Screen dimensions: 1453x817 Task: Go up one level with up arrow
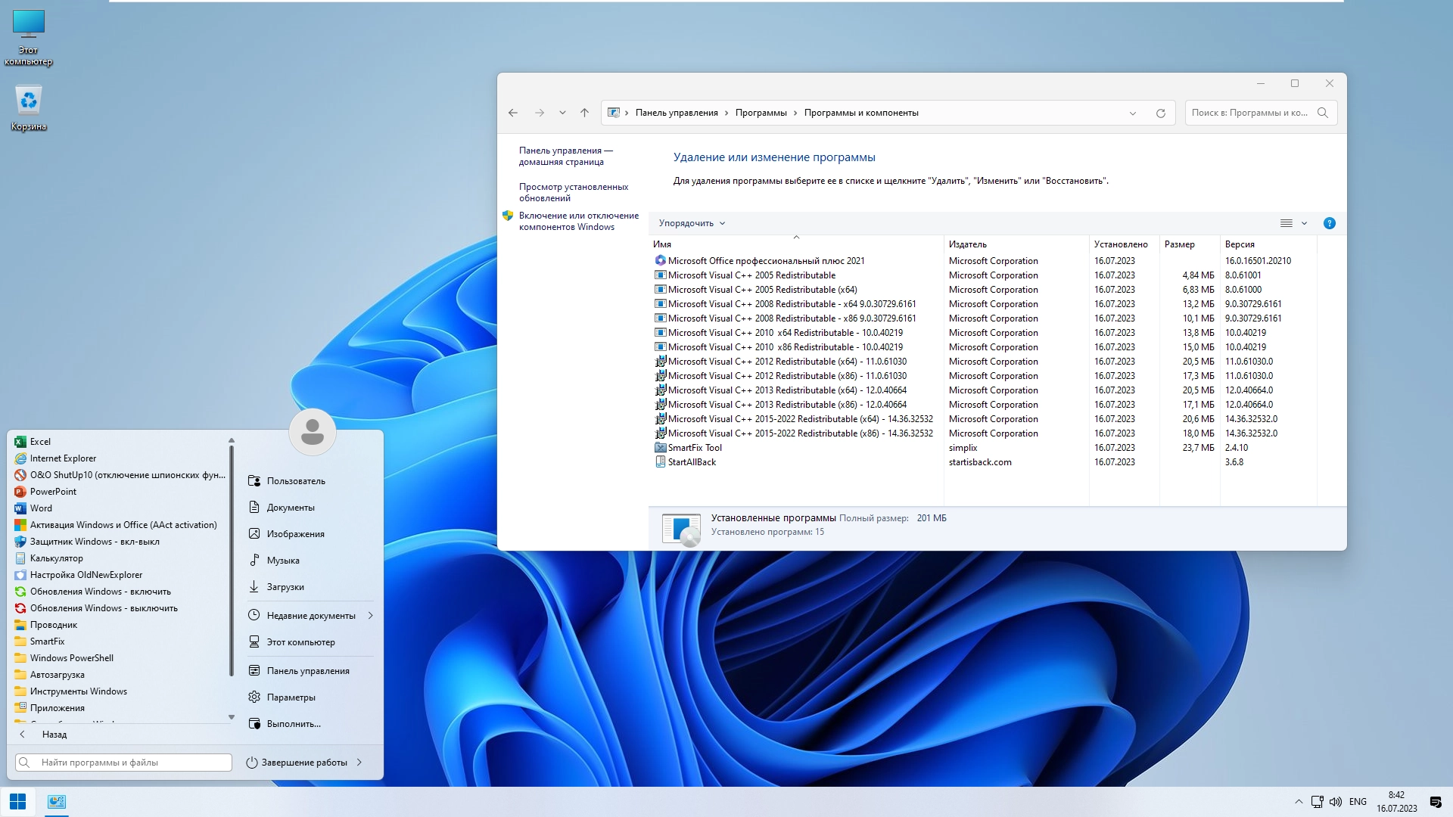click(584, 113)
